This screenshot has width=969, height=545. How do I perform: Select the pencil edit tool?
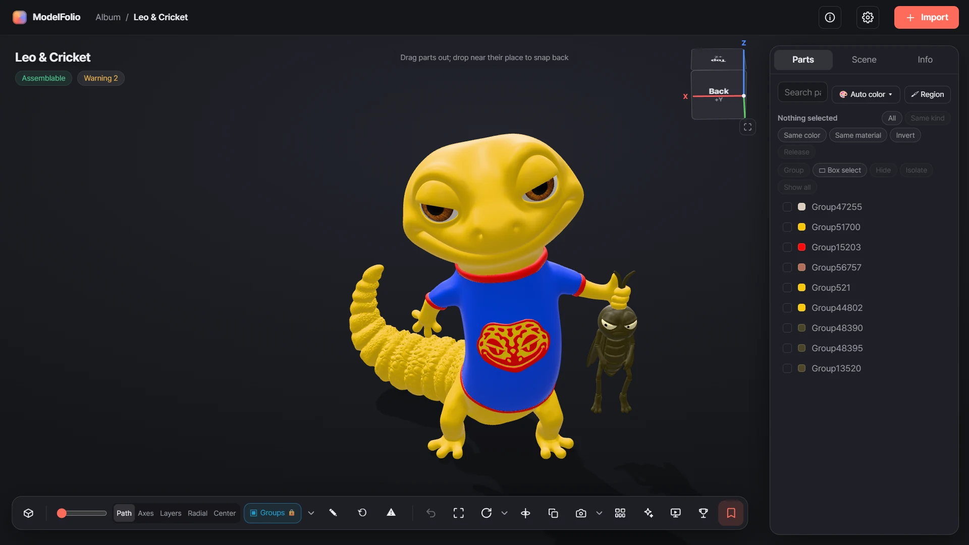pyautogui.click(x=333, y=513)
